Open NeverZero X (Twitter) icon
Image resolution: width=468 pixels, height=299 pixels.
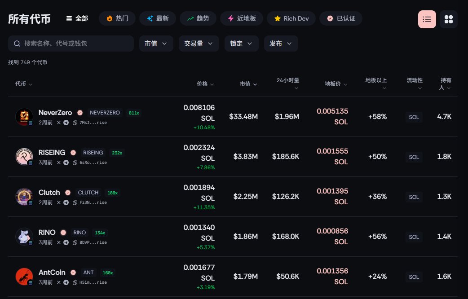[59, 123]
